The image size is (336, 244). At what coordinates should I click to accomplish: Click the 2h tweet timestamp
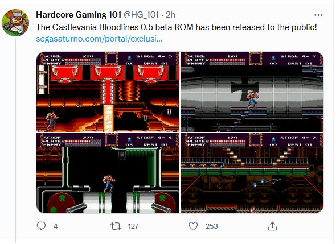click(171, 15)
